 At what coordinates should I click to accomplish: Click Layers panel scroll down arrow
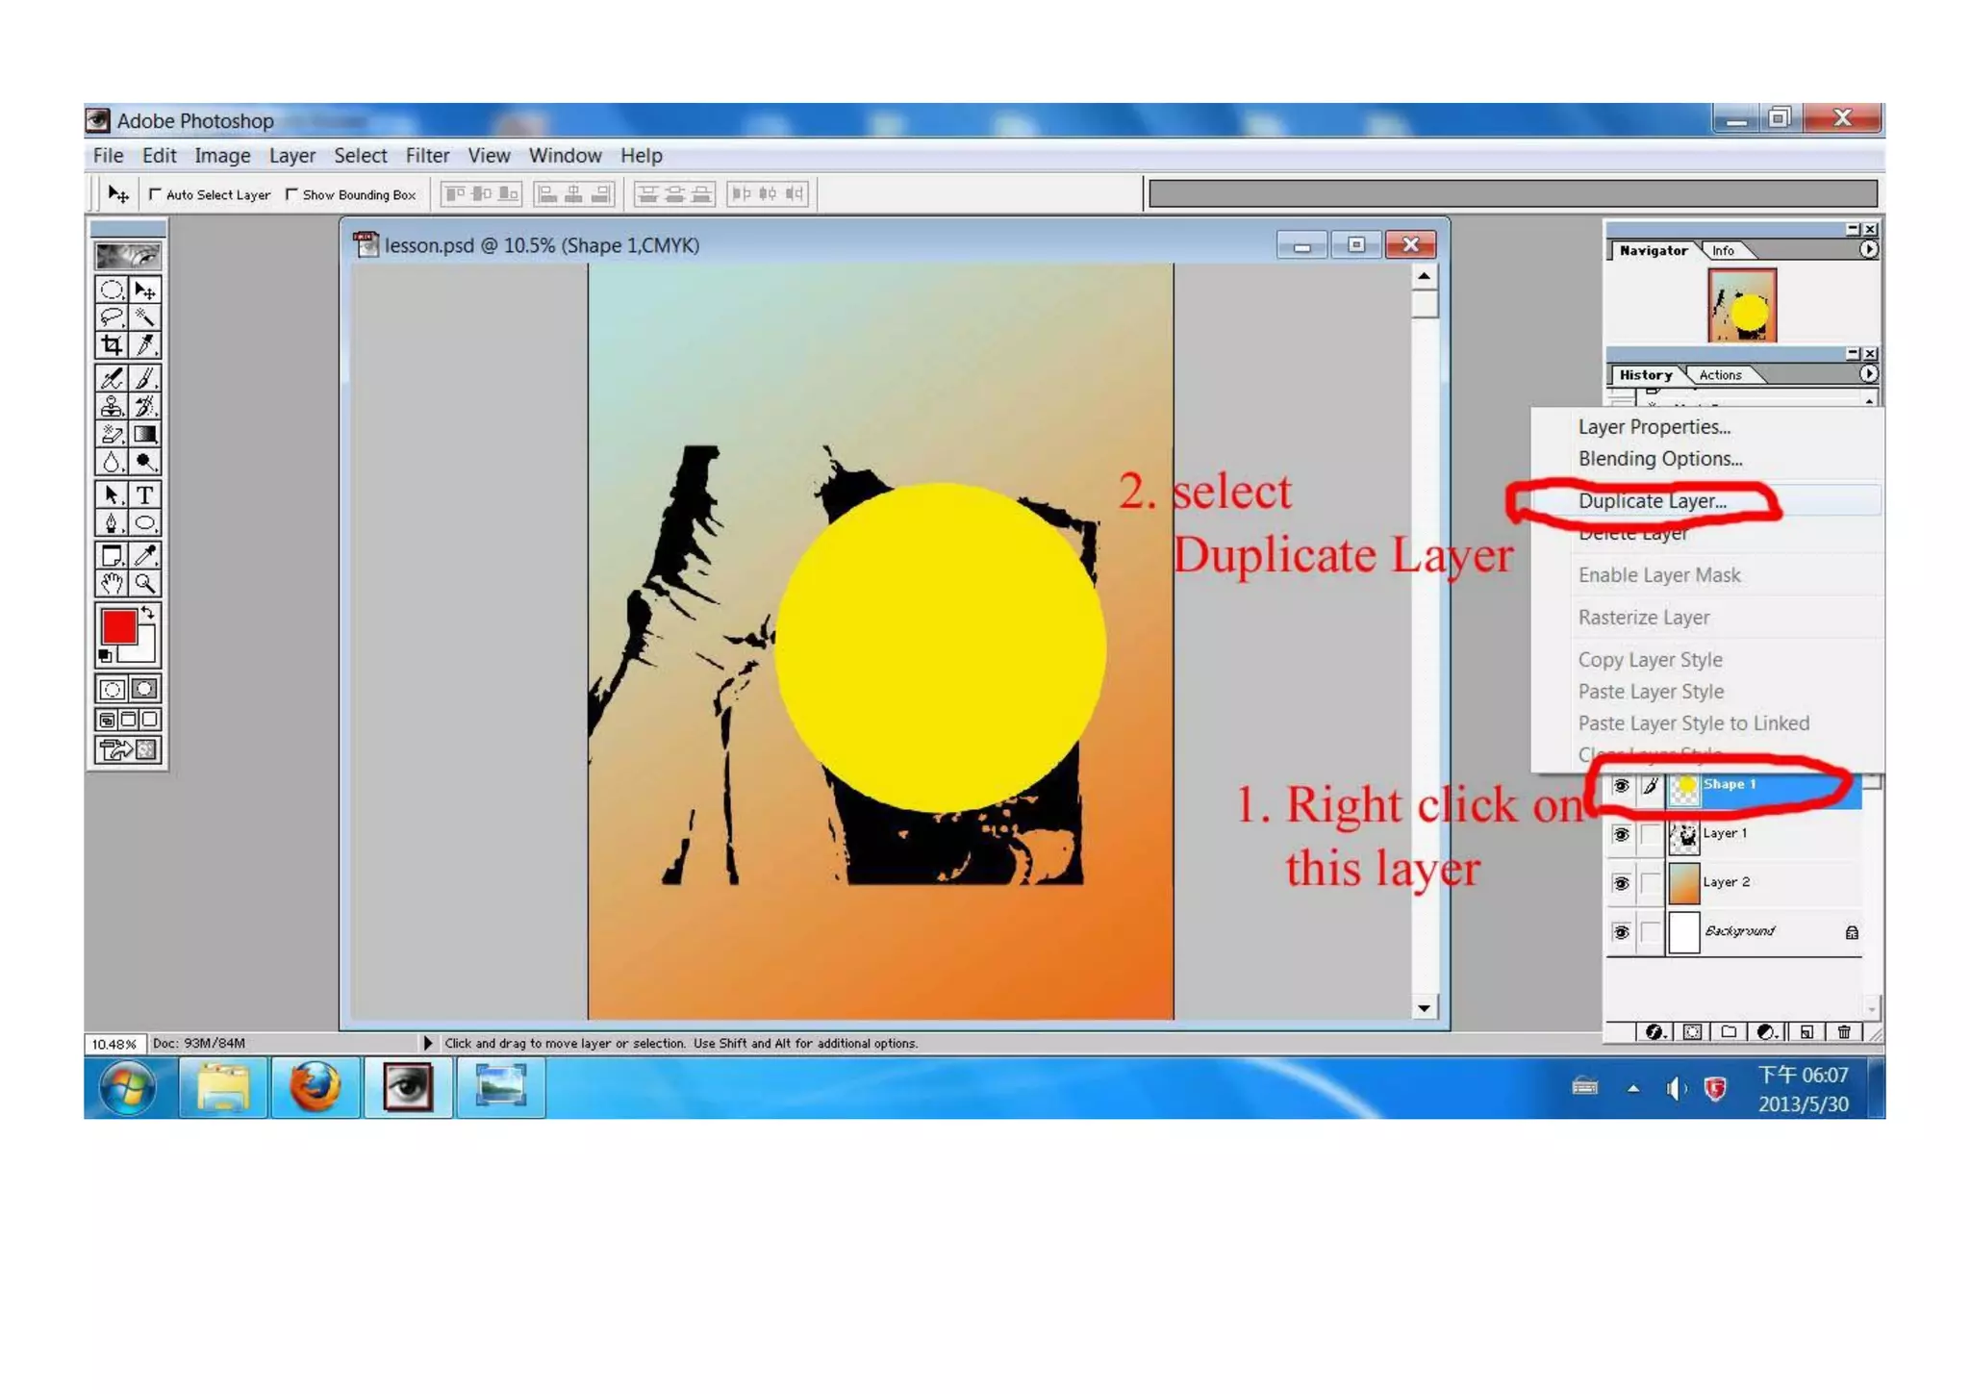click(1872, 1009)
